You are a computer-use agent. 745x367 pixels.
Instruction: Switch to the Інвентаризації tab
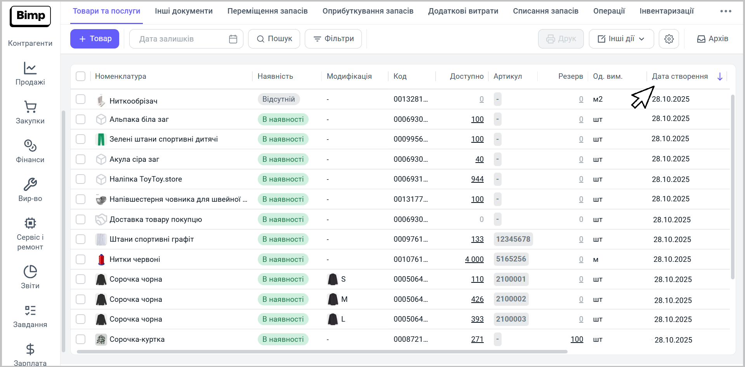(x=666, y=11)
